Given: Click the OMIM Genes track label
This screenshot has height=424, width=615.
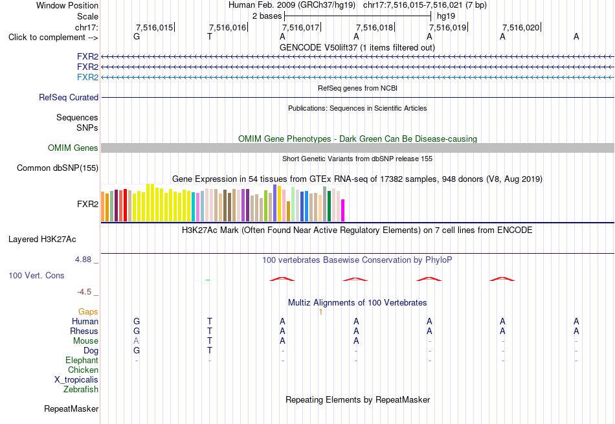Looking at the screenshot, I should 73,148.
